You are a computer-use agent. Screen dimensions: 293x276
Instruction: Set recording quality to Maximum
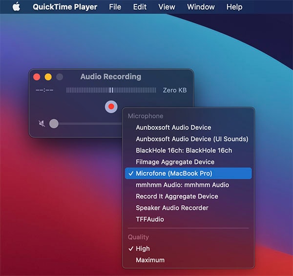188,260
